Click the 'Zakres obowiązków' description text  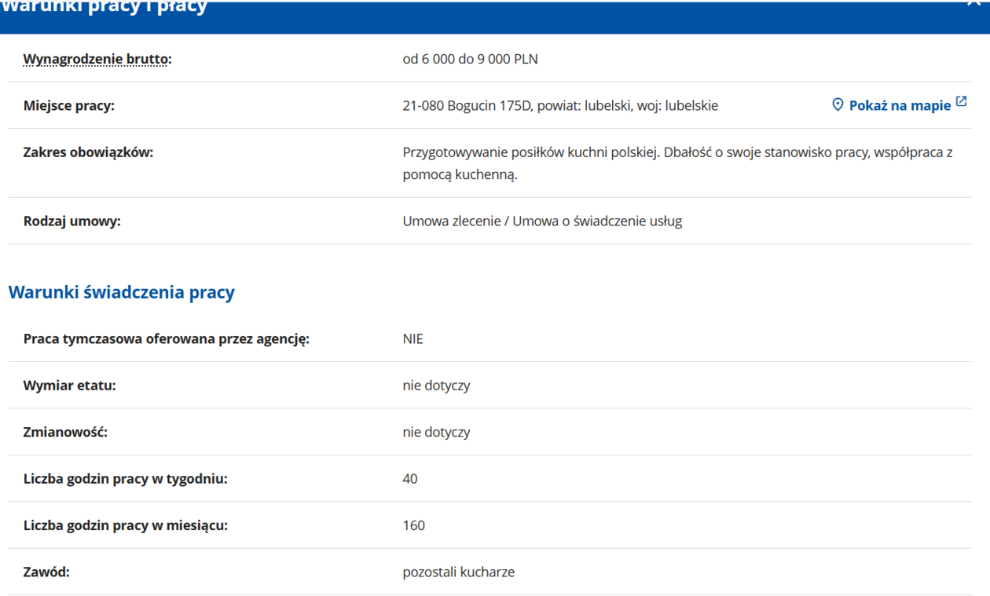676,163
